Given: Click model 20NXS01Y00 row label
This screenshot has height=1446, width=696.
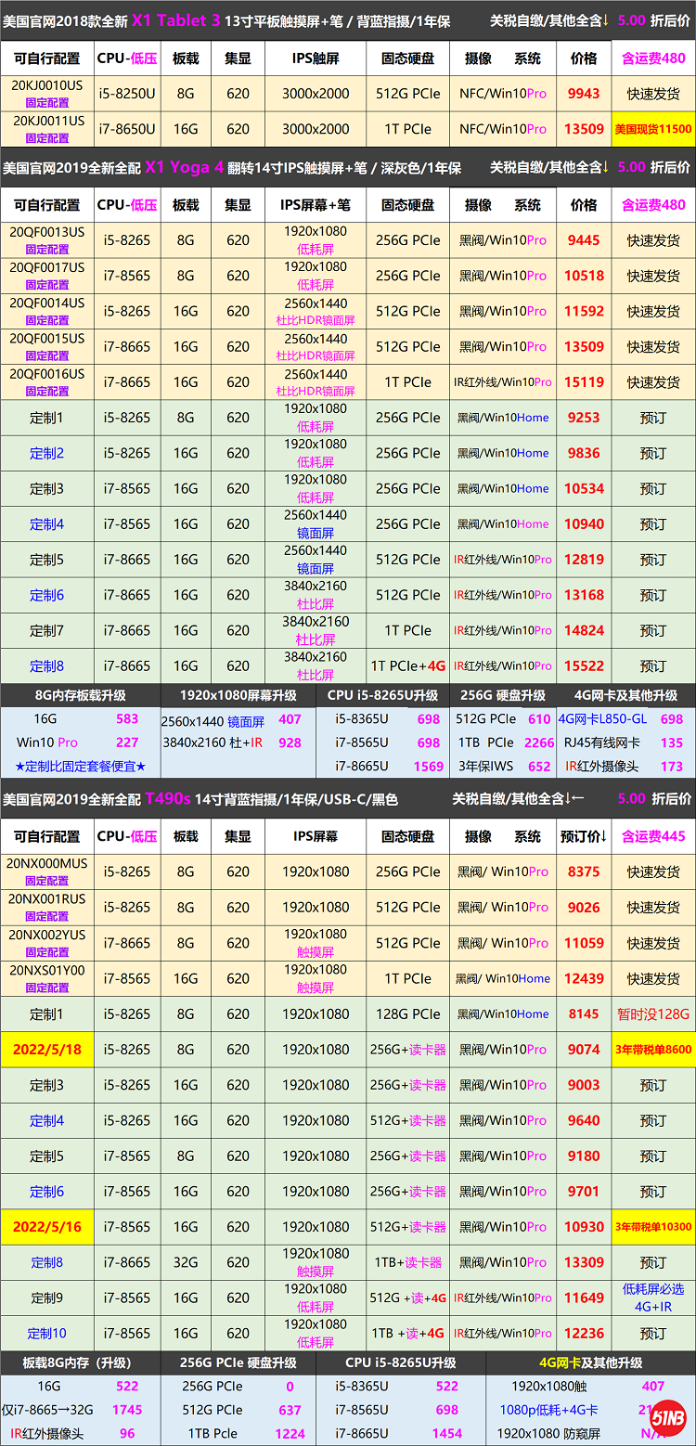Looking at the screenshot, I should coord(46,970).
